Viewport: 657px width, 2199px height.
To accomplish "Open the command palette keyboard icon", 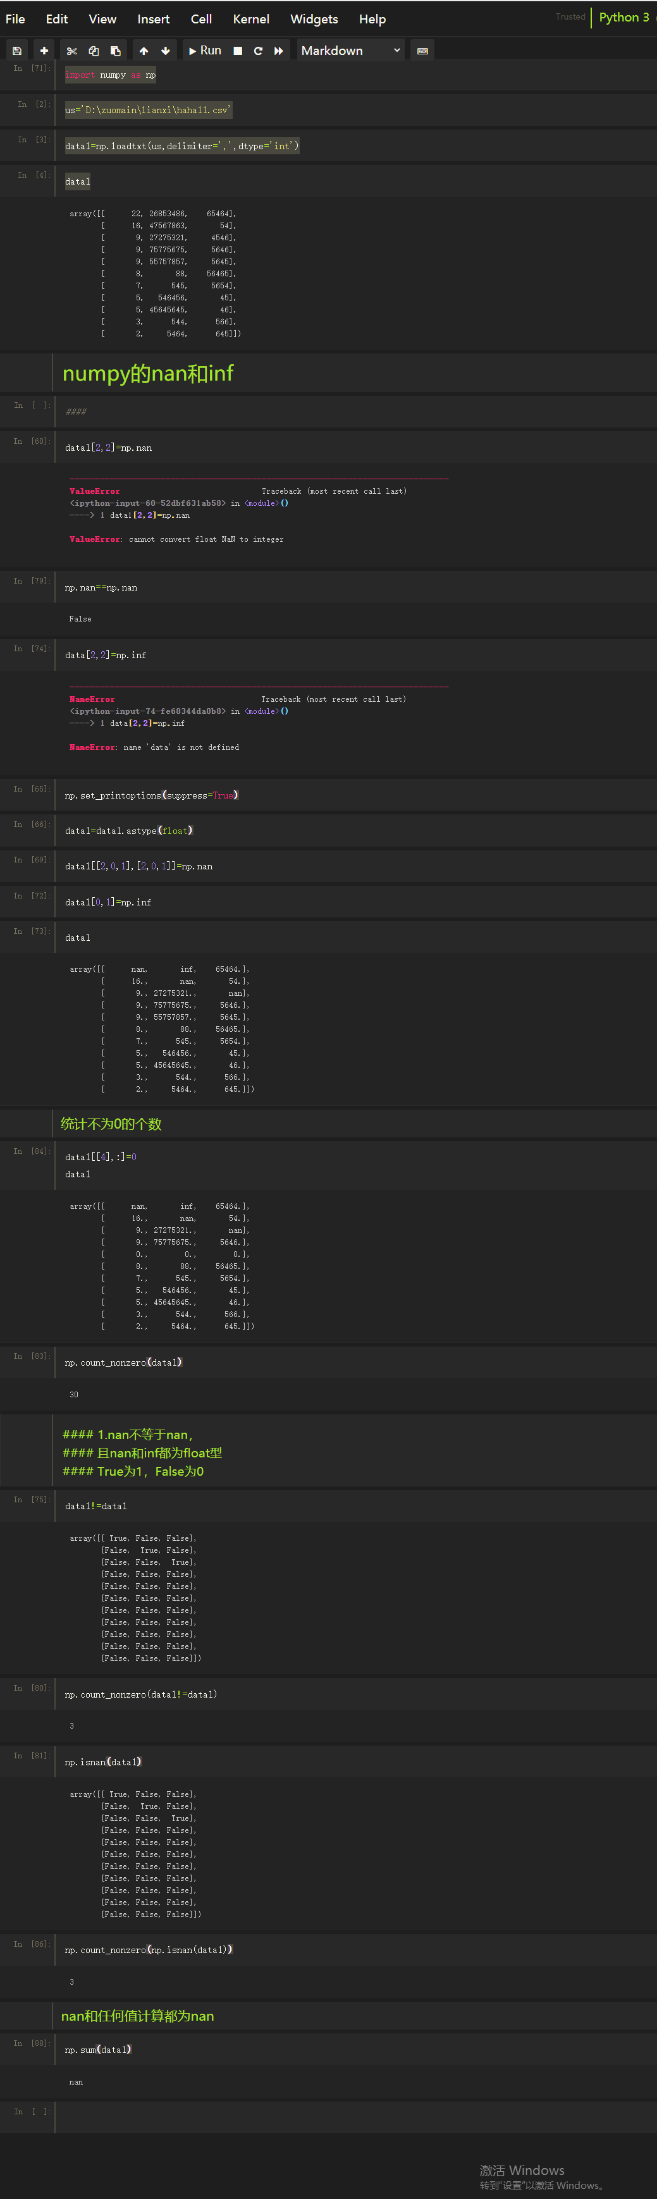I will point(422,51).
